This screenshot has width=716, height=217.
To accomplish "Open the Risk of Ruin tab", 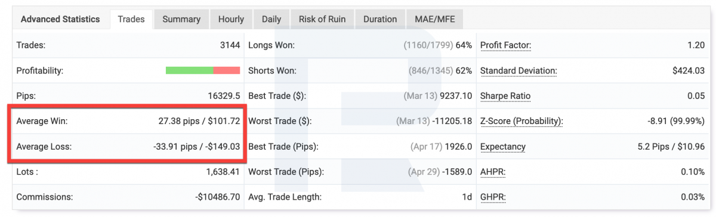I will click(x=322, y=19).
